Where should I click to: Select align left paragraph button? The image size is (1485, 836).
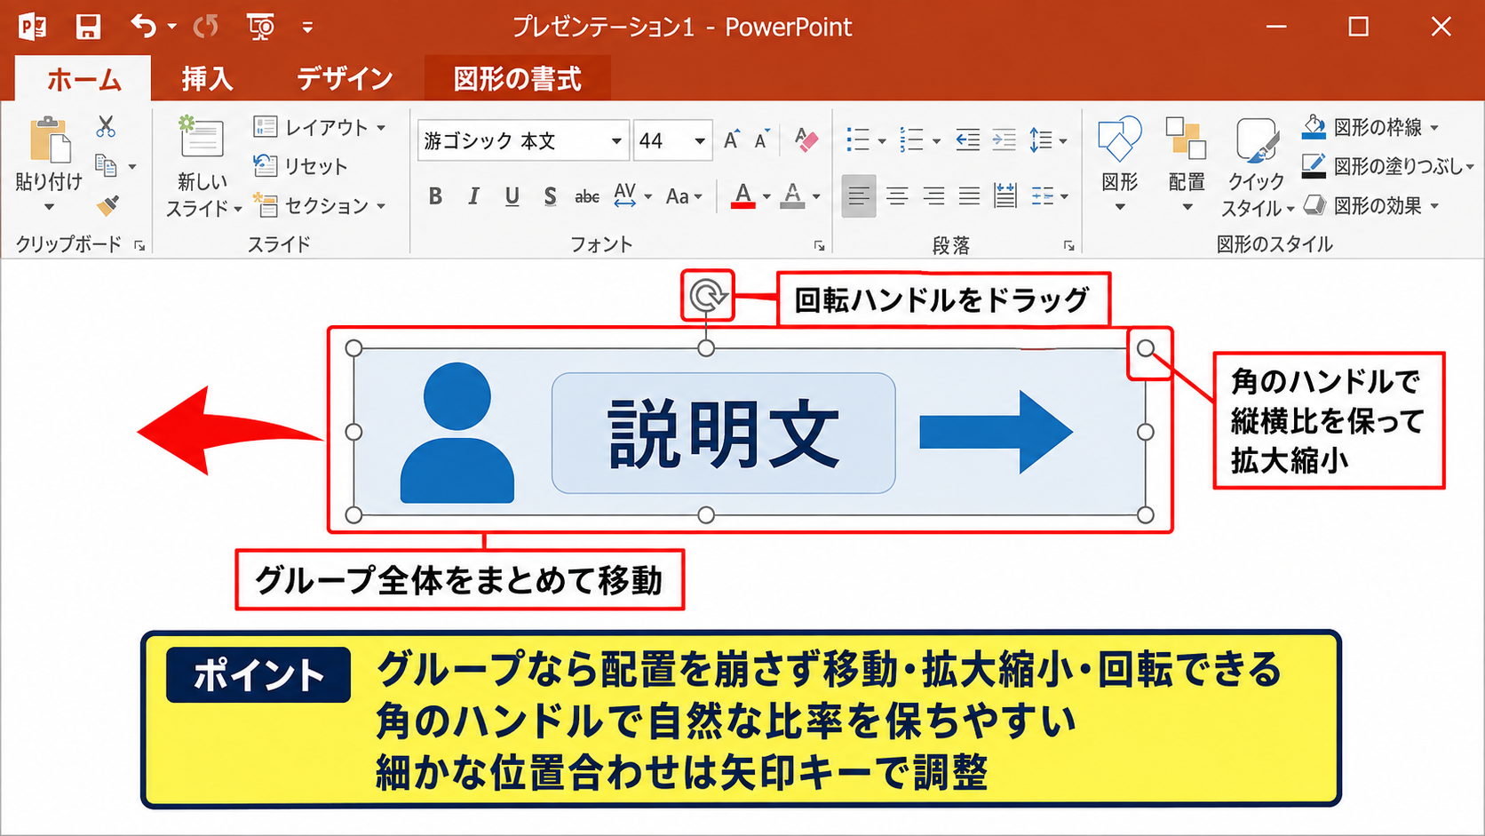tap(859, 196)
